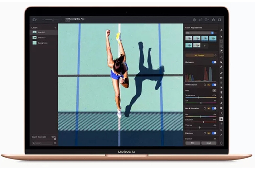Image resolution: width=255 pixels, height=170 pixels.
Task: Click the ML Enhance button
Action: 199,55
